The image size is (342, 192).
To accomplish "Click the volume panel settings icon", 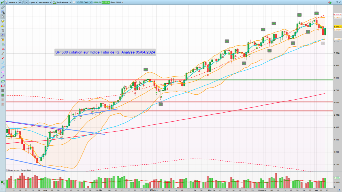I will (x=2, y=183).
